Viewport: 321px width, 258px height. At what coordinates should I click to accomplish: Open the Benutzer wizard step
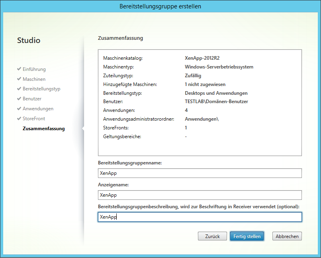tap(32, 99)
